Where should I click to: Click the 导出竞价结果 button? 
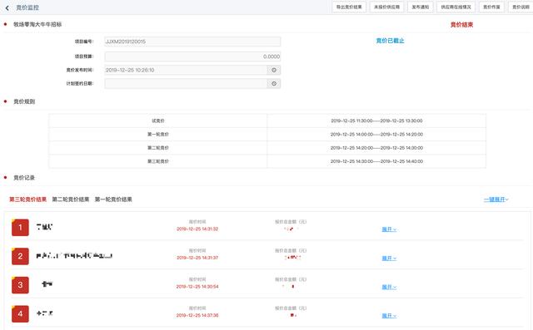349,7
